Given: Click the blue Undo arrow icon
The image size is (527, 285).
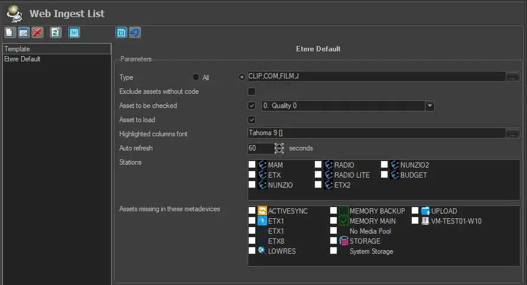Looking at the screenshot, I should coord(135,33).
